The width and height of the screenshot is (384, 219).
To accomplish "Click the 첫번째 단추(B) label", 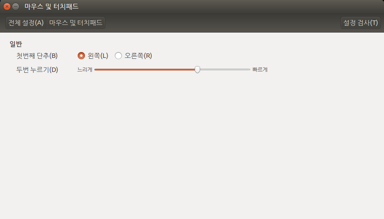I will pos(37,56).
